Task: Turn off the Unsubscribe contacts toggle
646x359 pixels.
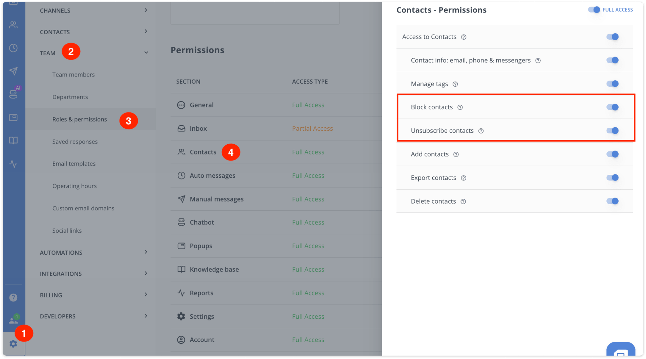Action: 612,130
